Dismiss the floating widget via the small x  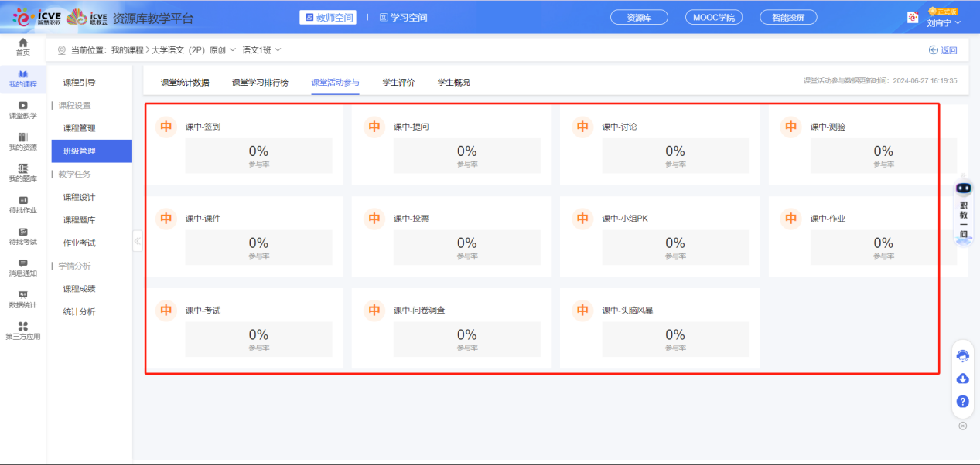[962, 426]
